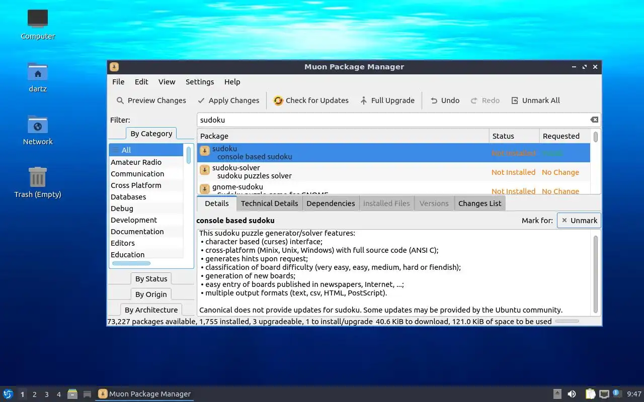Open the Edit menu
644x402 pixels.
141,82
